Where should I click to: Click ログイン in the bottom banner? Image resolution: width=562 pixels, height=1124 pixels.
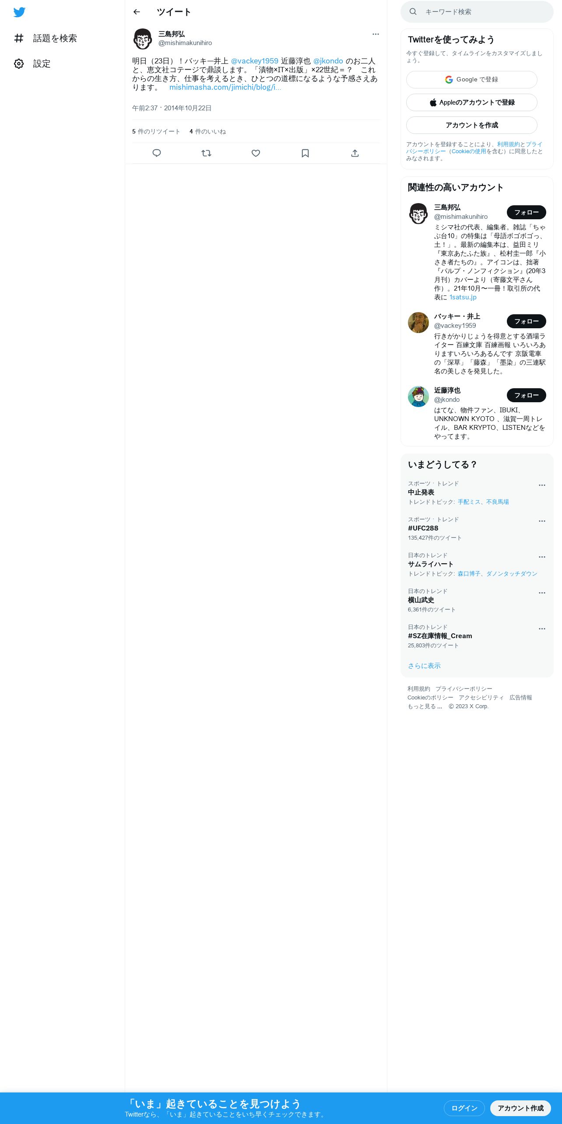(464, 1108)
